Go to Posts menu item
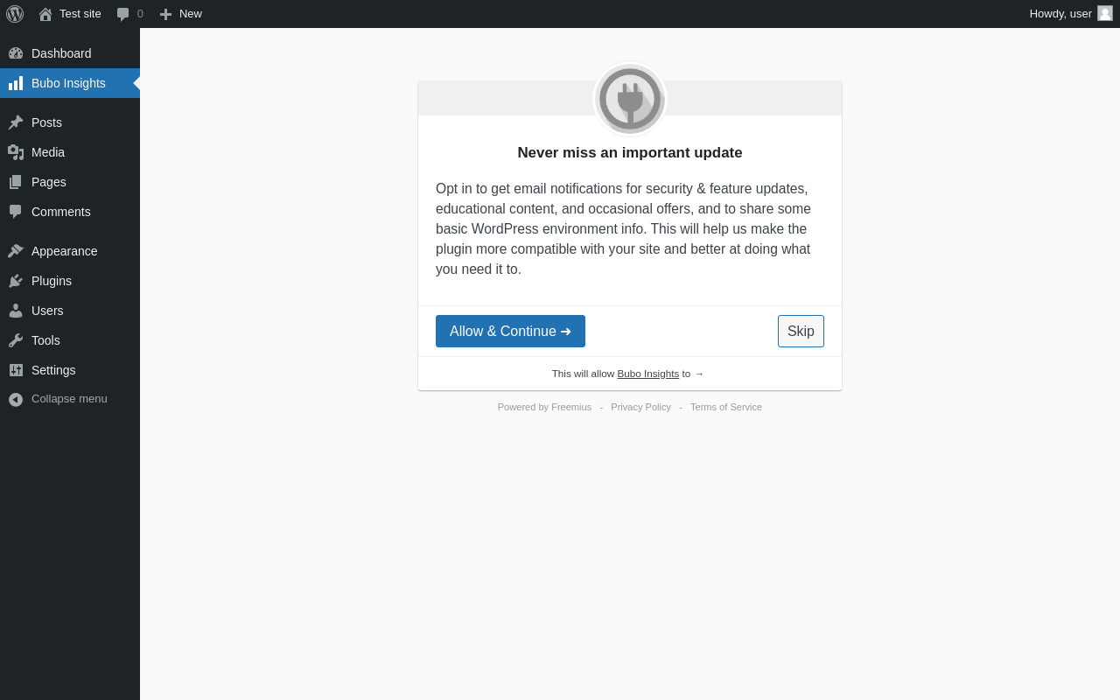1120x700 pixels. (x=70, y=122)
